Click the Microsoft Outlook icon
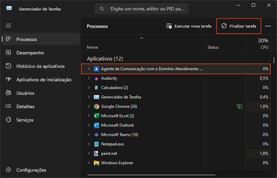This screenshot has height=178, width=277. 96,125
